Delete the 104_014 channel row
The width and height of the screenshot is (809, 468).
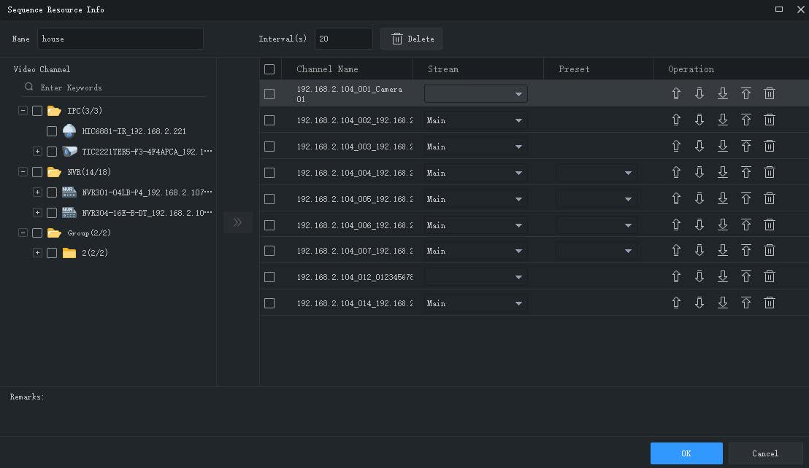(770, 303)
